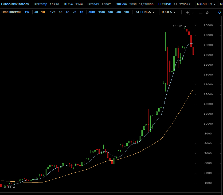Expand the TOOLS dropdown menu

168,12
